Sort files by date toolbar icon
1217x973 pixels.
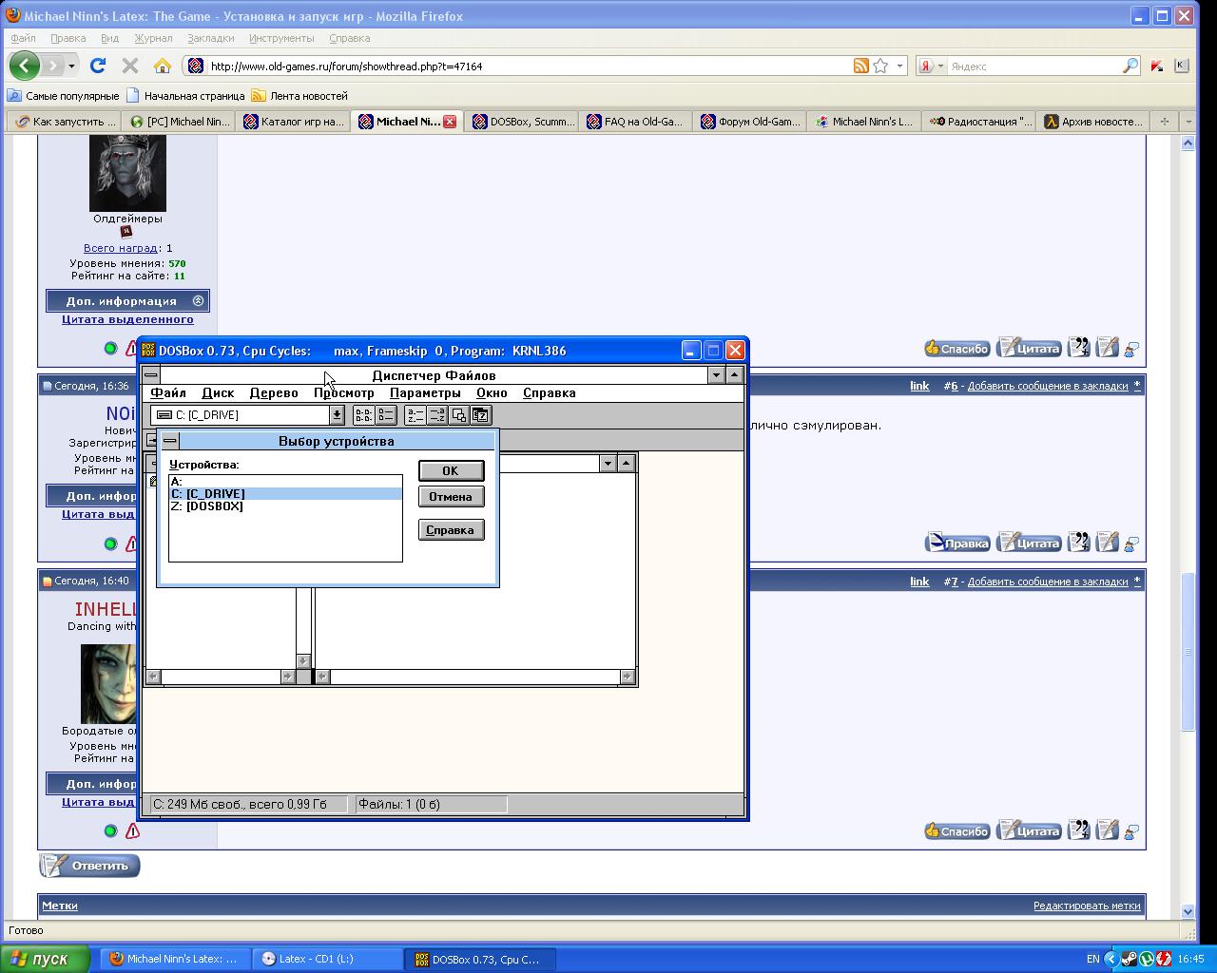tap(481, 415)
